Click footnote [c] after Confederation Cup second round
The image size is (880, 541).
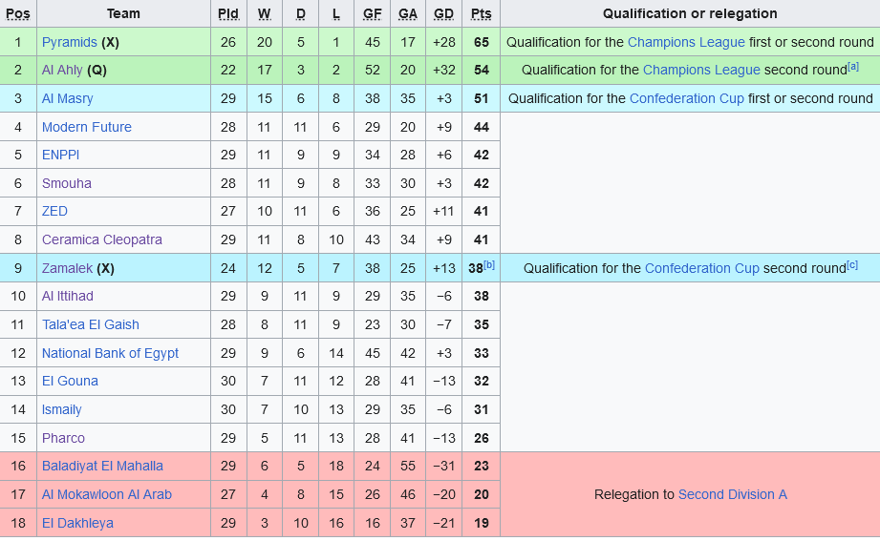click(x=852, y=264)
